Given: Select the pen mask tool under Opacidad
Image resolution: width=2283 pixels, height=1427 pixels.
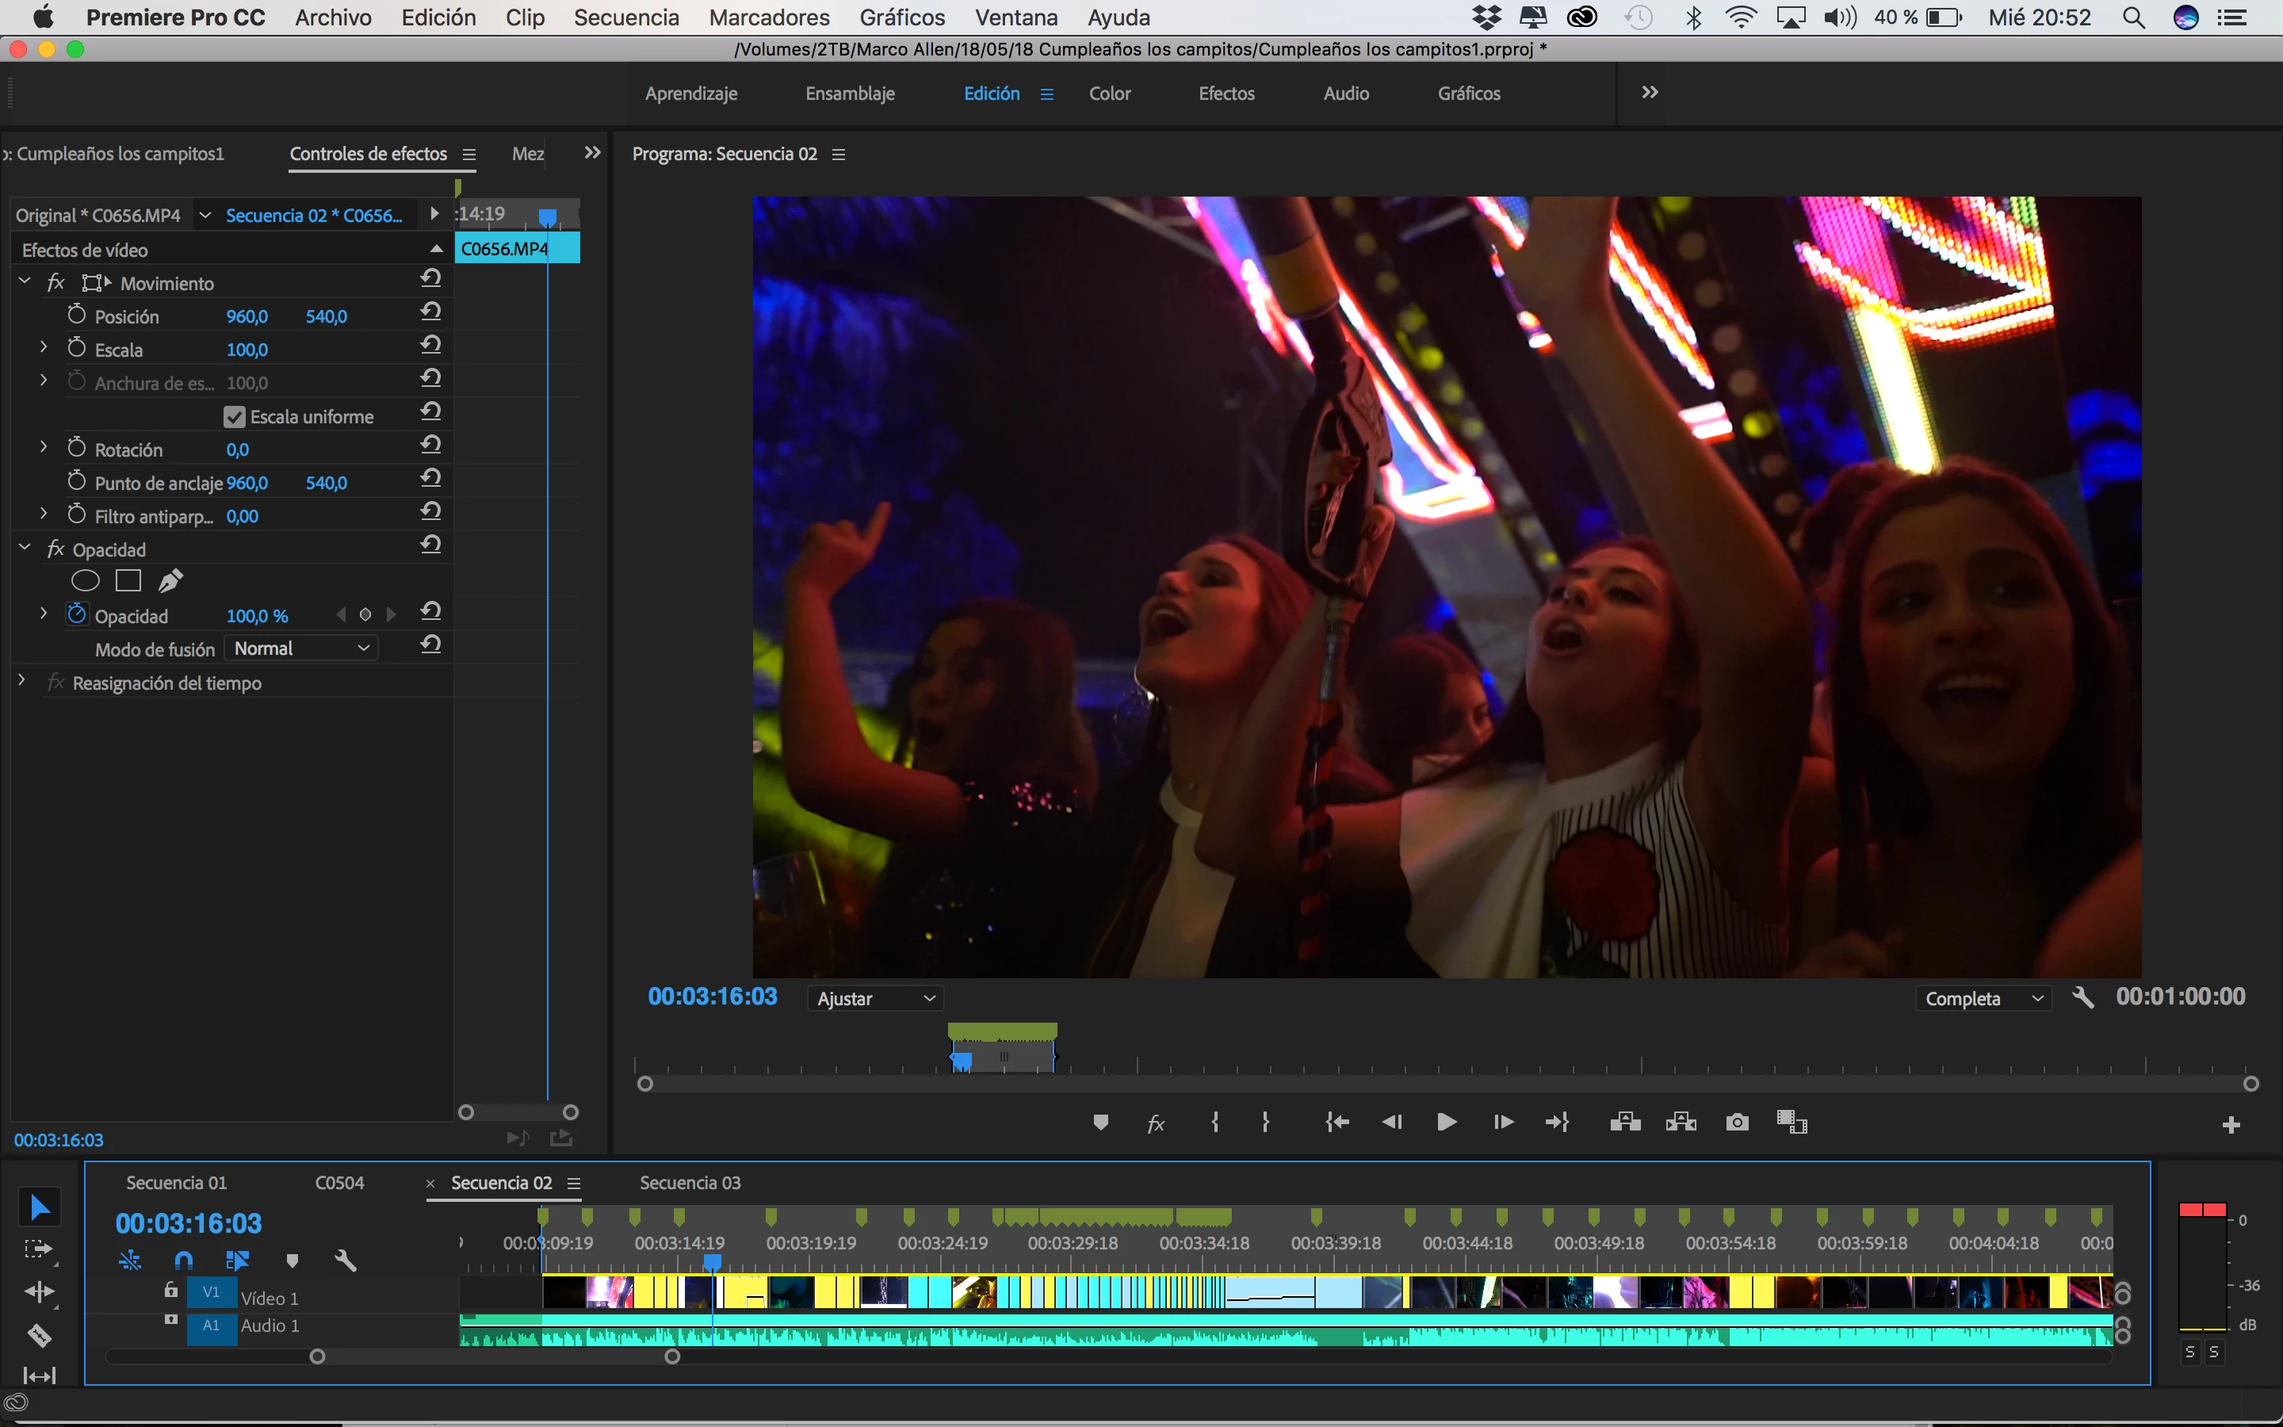Looking at the screenshot, I should 170,581.
